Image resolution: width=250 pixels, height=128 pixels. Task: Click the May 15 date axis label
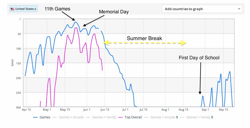tap(65, 110)
